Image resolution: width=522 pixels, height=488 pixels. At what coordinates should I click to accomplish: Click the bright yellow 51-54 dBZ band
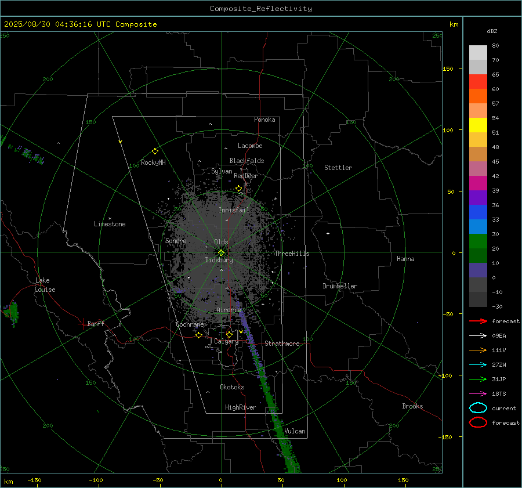coord(478,125)
